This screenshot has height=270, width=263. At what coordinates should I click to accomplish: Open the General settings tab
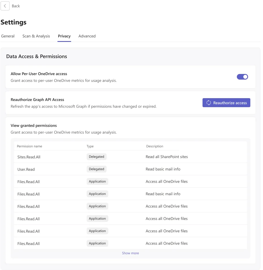pos(8,36)
